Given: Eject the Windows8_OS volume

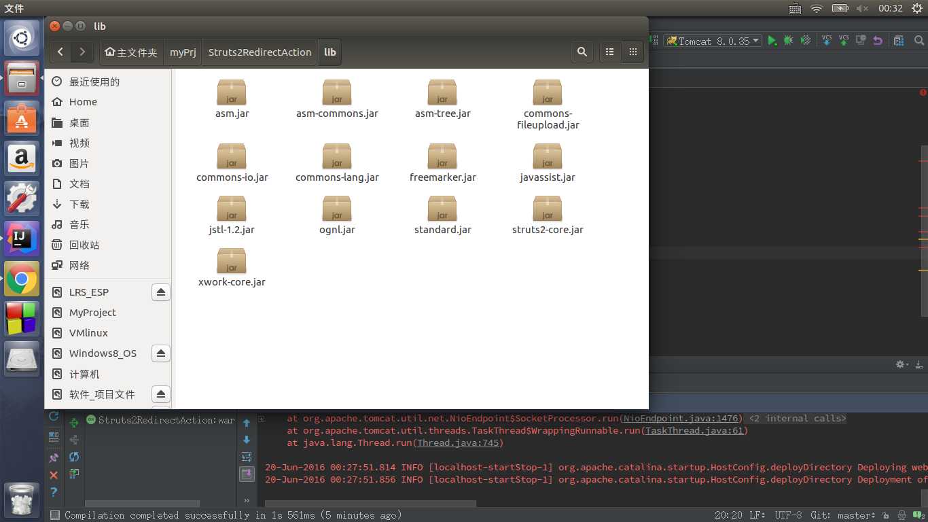Looking at the screenshot, I should 160,353.
